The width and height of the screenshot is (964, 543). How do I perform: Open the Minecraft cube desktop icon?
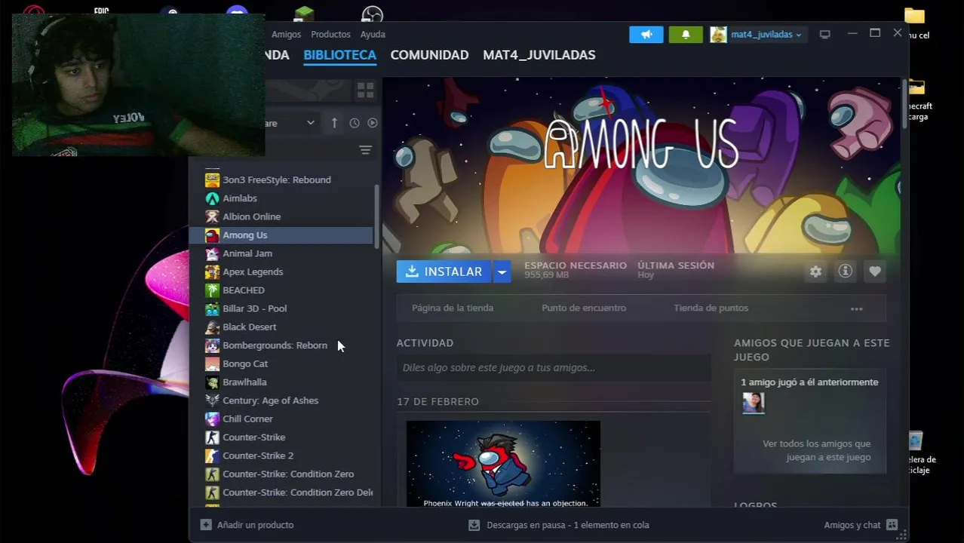(x=303, y=14)
